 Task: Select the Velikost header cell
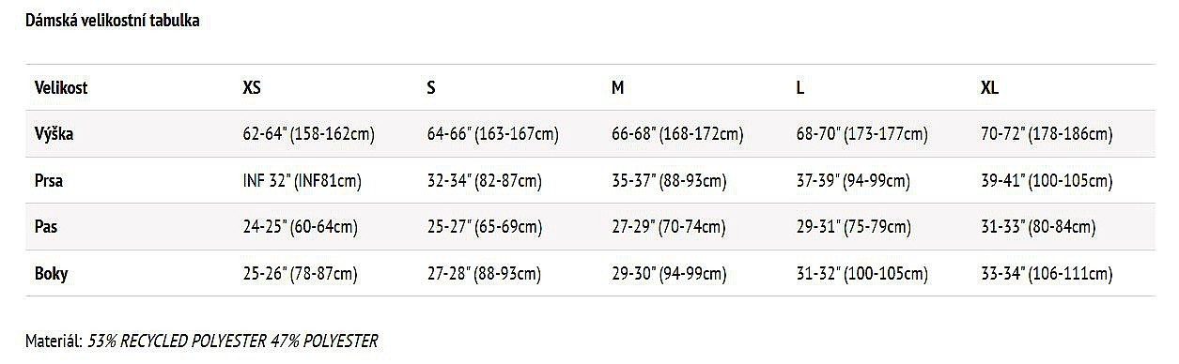tap(61, 87)
